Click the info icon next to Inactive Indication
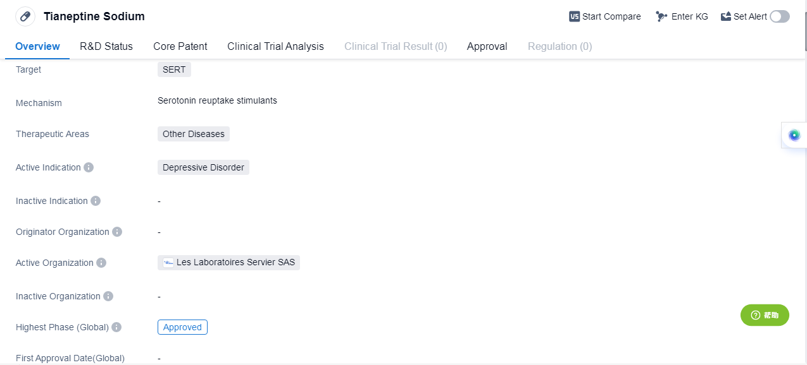The width and height of the screenshot is (807, 365). (x=96, y=201)
